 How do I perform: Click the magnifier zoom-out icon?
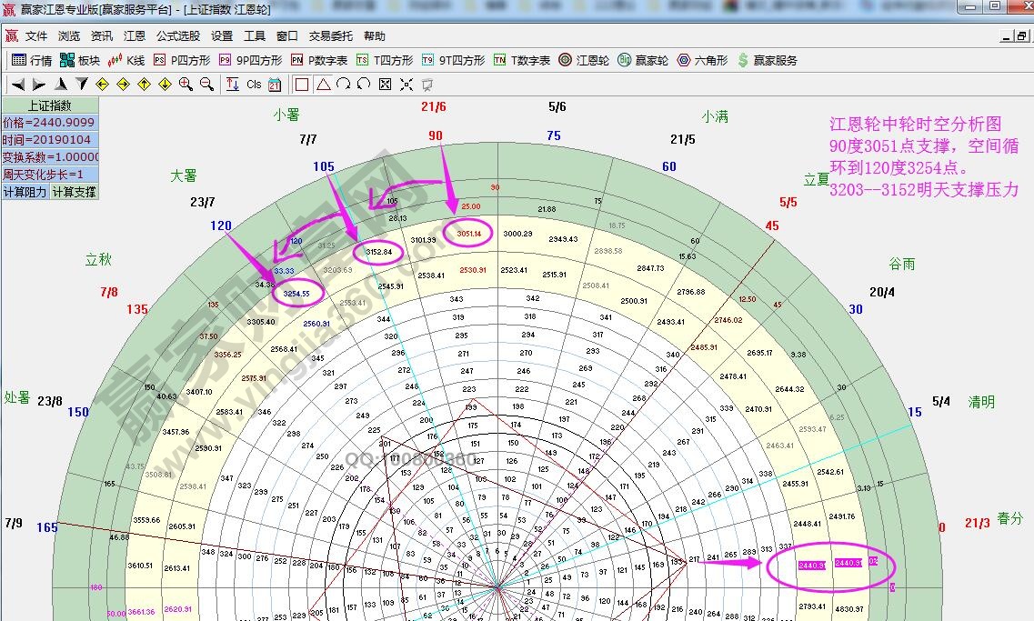pos(206,85)
